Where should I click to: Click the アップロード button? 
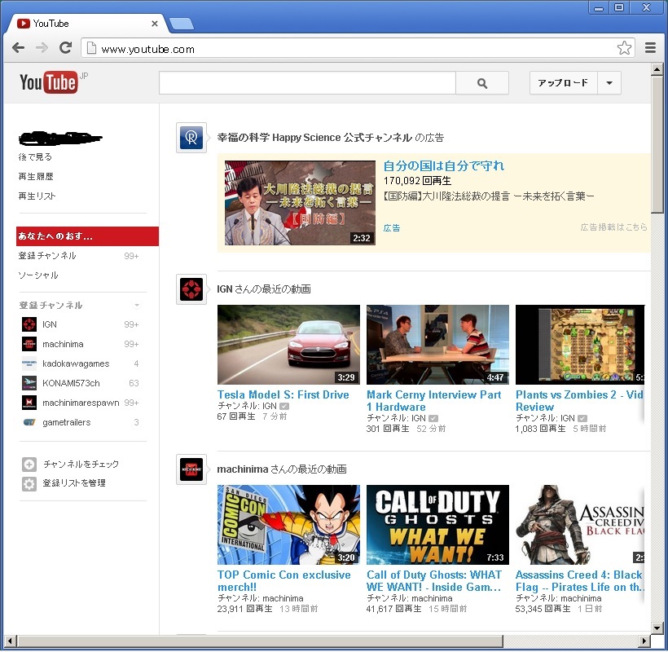pos(563,83)
